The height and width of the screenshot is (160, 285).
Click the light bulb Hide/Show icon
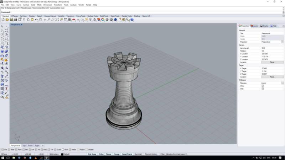90,20
